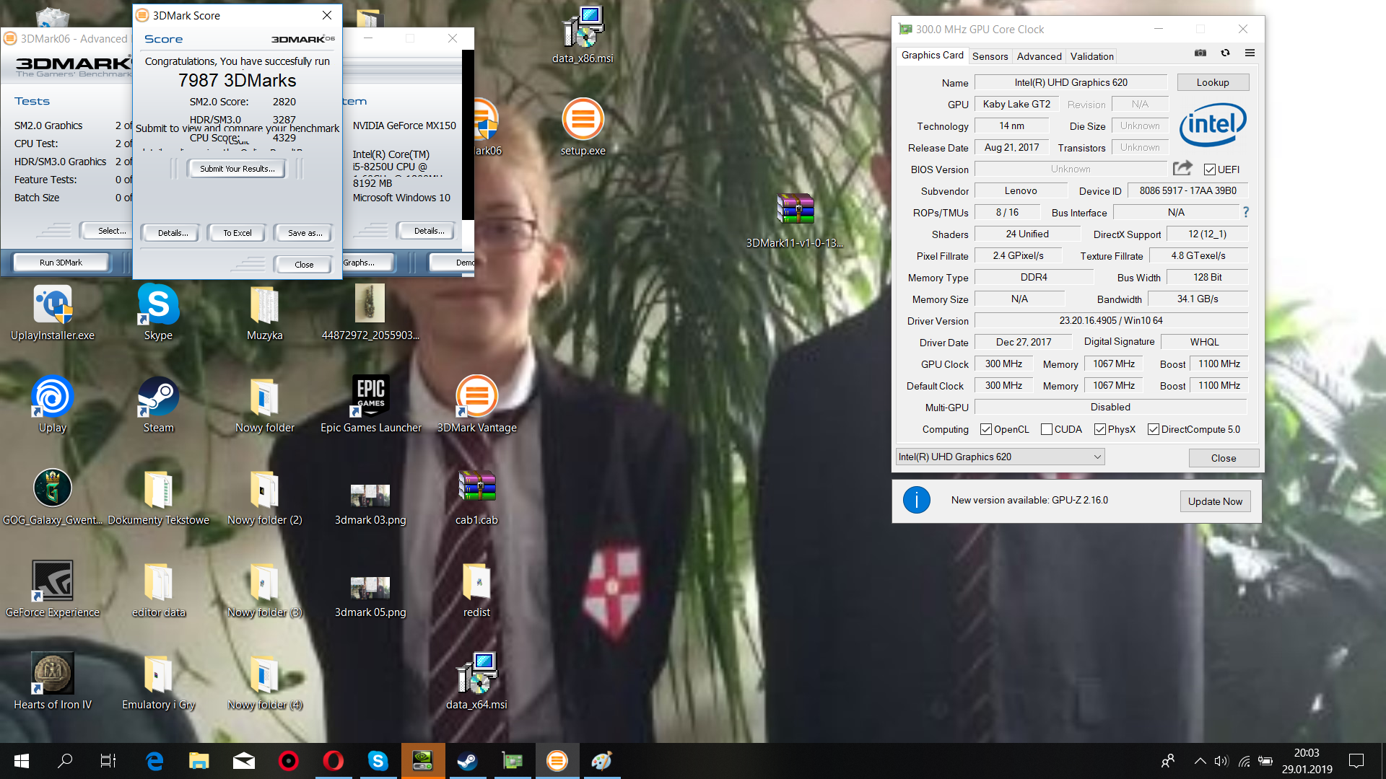
Task: Open the Skype desktop shortcut
Action: point(158,312)
